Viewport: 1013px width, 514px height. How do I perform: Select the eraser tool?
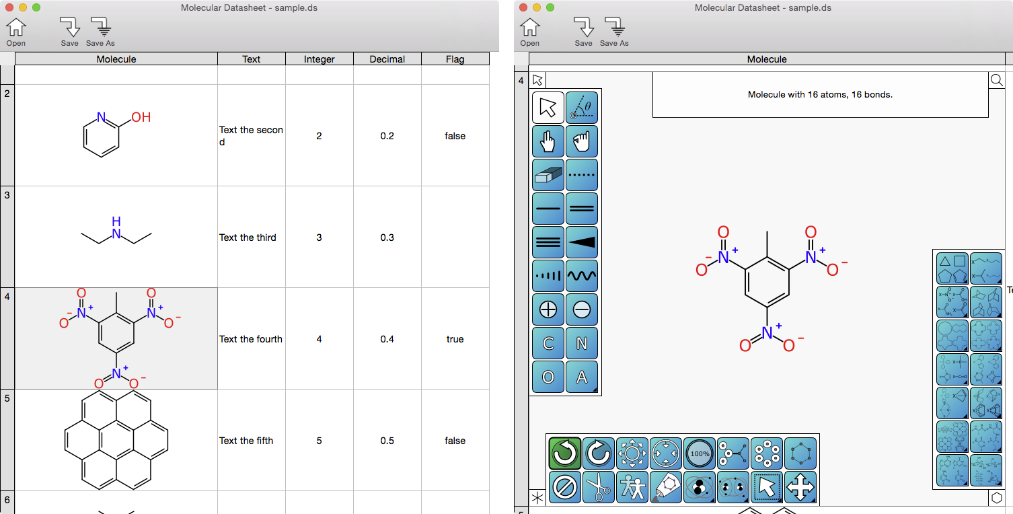548,175
